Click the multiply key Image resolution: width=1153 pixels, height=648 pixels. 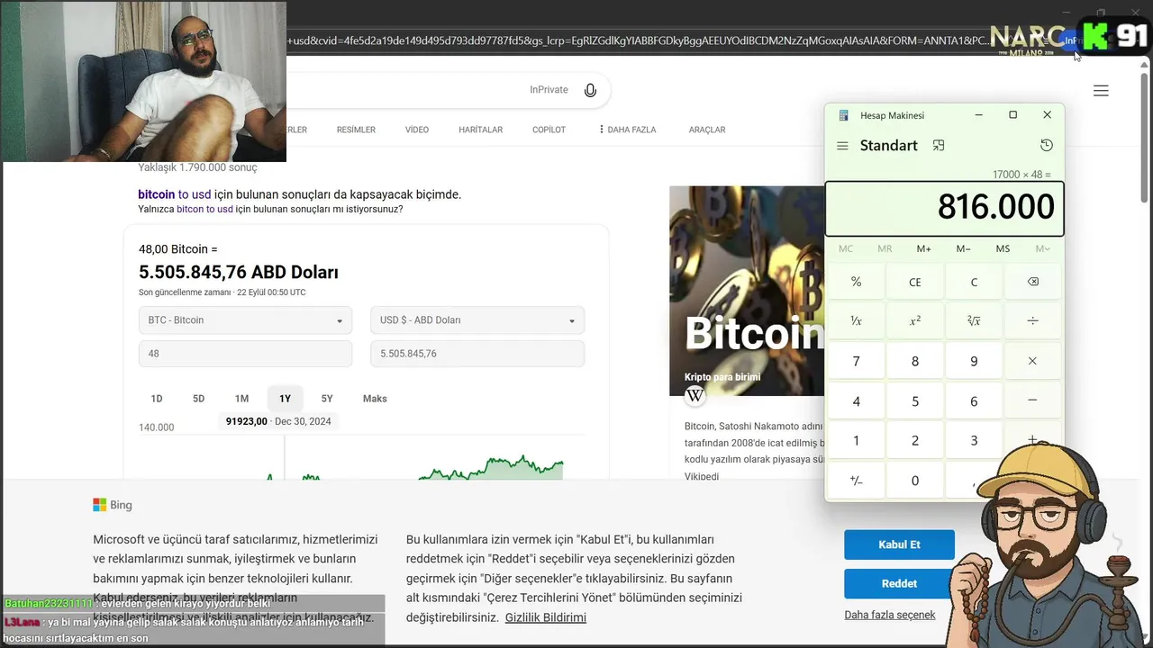coord(1032,361)
